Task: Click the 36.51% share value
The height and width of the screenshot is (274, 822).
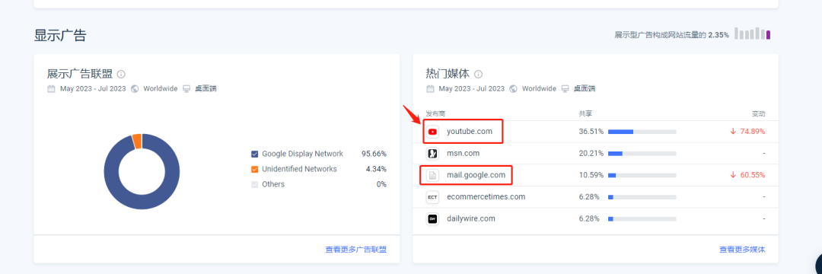Action: [591, 132]
